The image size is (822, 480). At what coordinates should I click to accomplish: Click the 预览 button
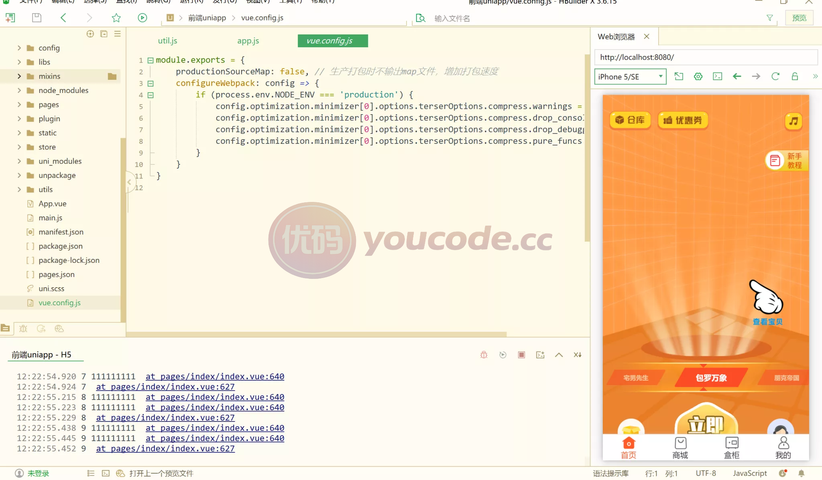pos(799,18)
